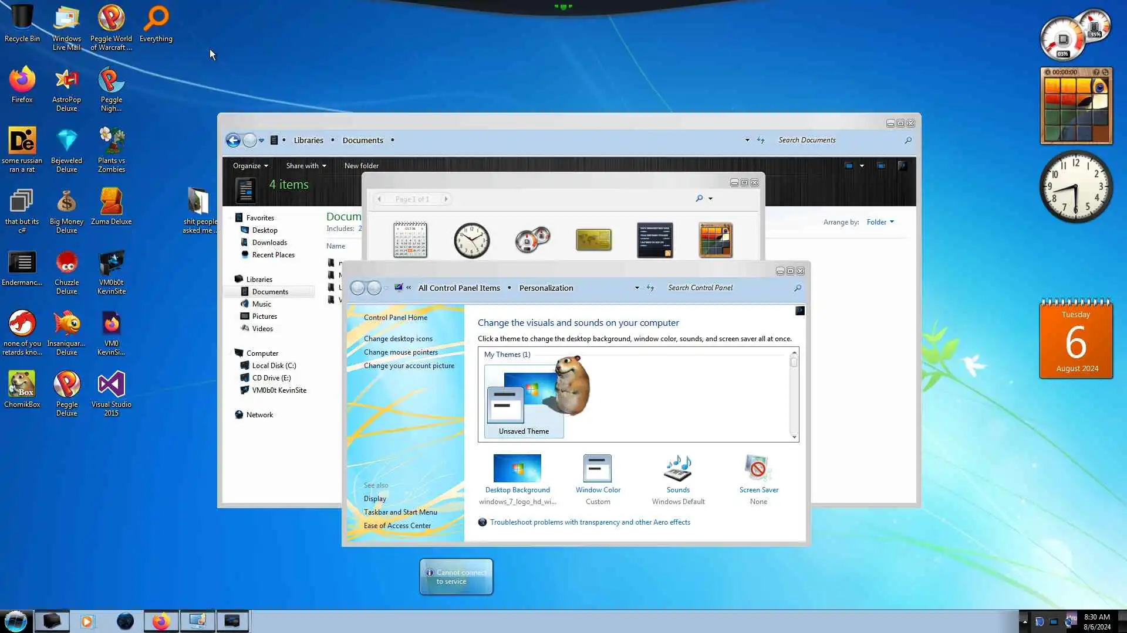
Task: Click the Sounds icon
Action: pyautogui.click(x=678, y=469)
